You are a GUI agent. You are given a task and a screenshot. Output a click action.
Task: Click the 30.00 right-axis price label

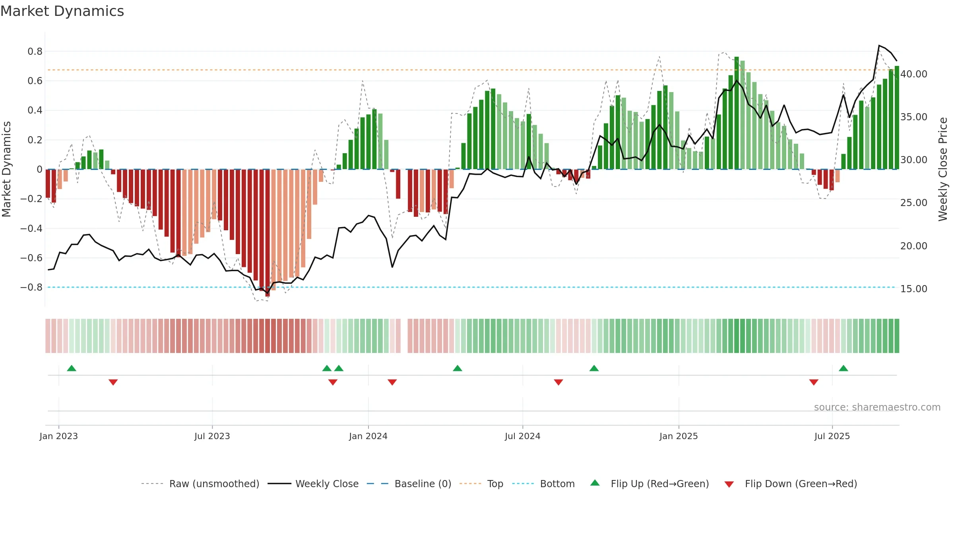pyautogui.click(x=914, y=160)
